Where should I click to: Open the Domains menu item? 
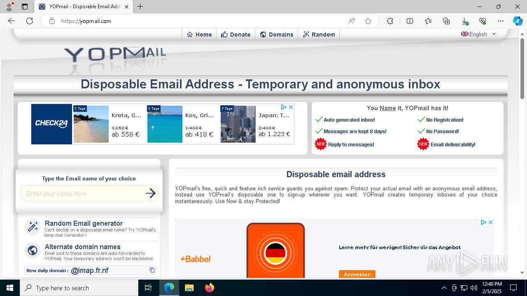pyautogui.click(x=277, y=35)
